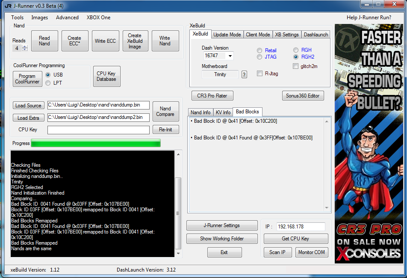
Task: Click the source path field nanddump.bin
Action: 98,105
